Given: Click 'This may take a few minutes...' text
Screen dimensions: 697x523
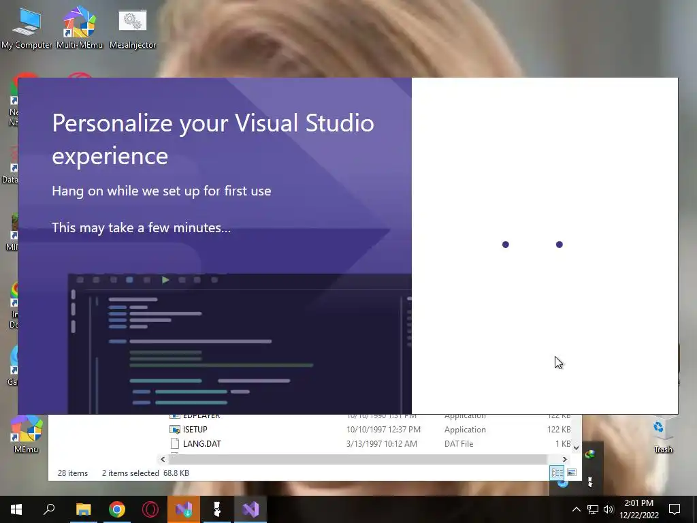Looking at the screenshot, I should point(142,227).
